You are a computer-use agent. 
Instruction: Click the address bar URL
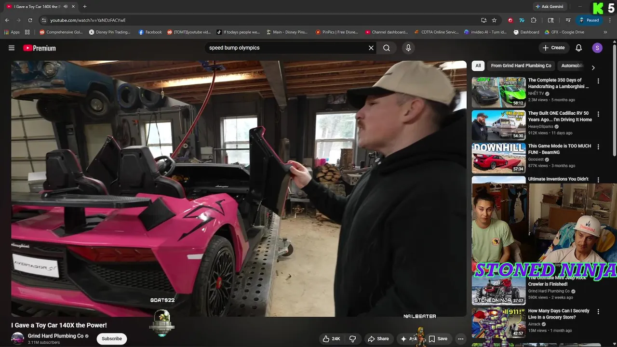point(88,20)
